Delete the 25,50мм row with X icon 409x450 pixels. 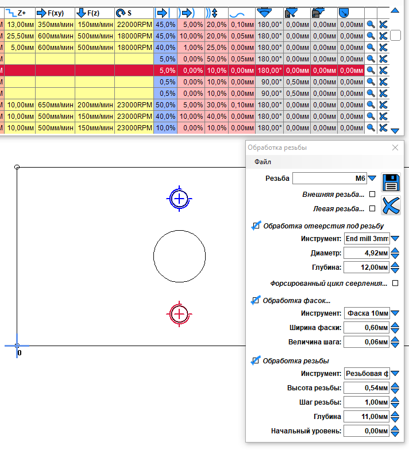point(383,36)
